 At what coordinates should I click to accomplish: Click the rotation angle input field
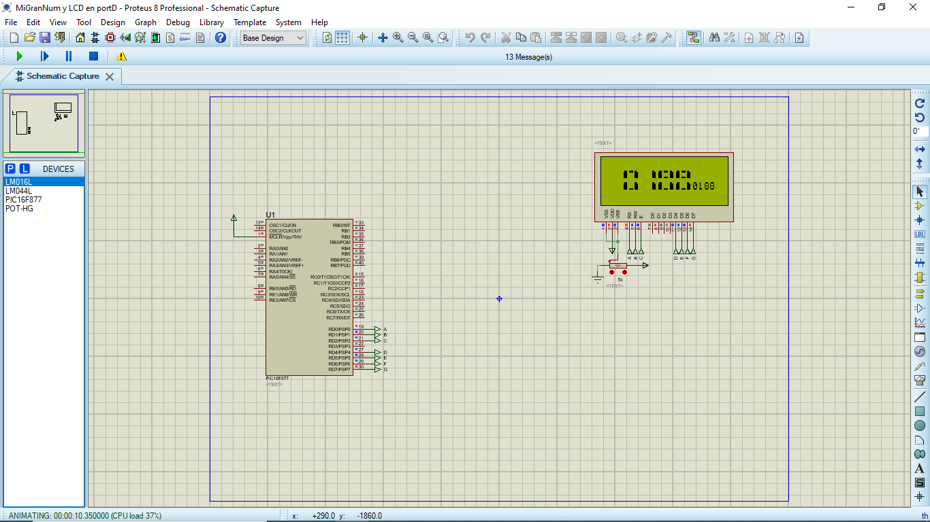(920, 131)
